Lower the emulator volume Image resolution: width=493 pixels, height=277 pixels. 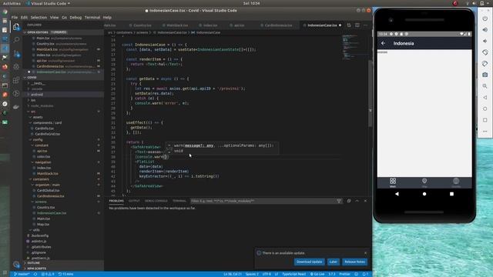(x=485, y=41)
